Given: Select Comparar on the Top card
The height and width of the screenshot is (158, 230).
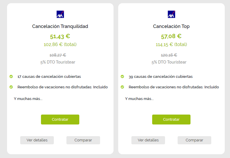Looking at the screenshot, I should pyautogui.click(x=194, y=140).
